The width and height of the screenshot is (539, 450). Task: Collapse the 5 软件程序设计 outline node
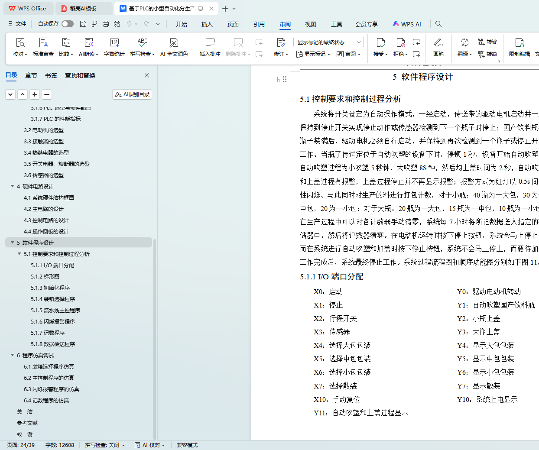point(13,243)
